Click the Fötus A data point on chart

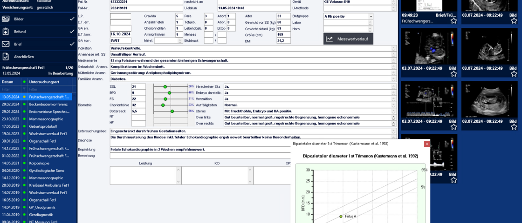click(x=341, y=216)
